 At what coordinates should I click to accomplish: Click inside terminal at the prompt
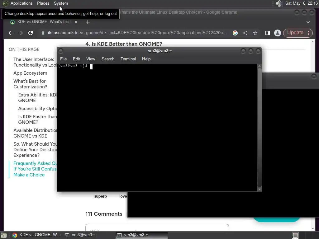pyautogui.click(x=91, y=67)
